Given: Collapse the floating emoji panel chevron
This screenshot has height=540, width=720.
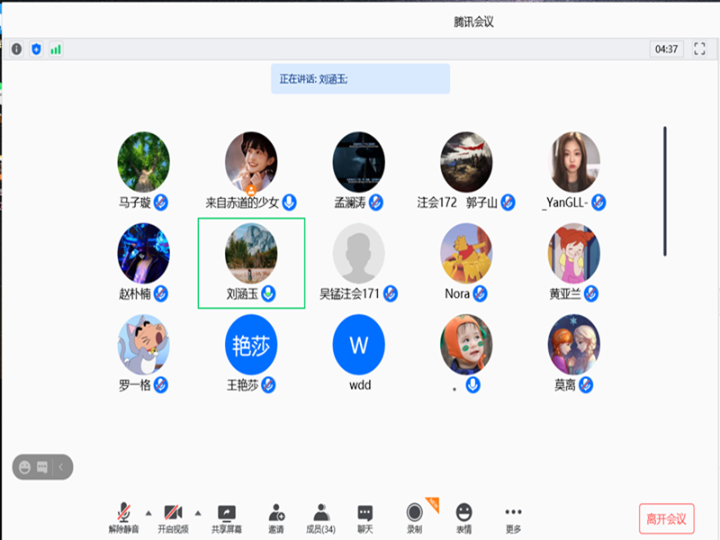Looking at the screenshot, I should pyautogui.click(x=61, y=467).
